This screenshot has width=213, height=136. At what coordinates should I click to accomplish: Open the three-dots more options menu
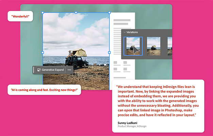(69, 70)
